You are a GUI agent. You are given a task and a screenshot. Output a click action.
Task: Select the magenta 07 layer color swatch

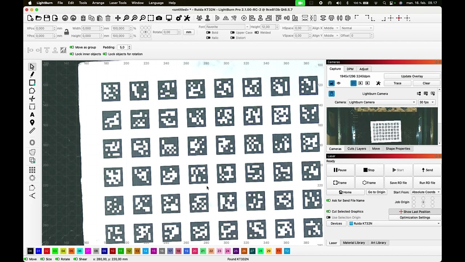click(88, 251)
